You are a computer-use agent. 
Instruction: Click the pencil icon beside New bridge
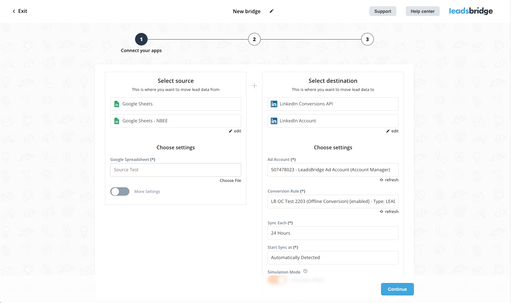(272, 11)
